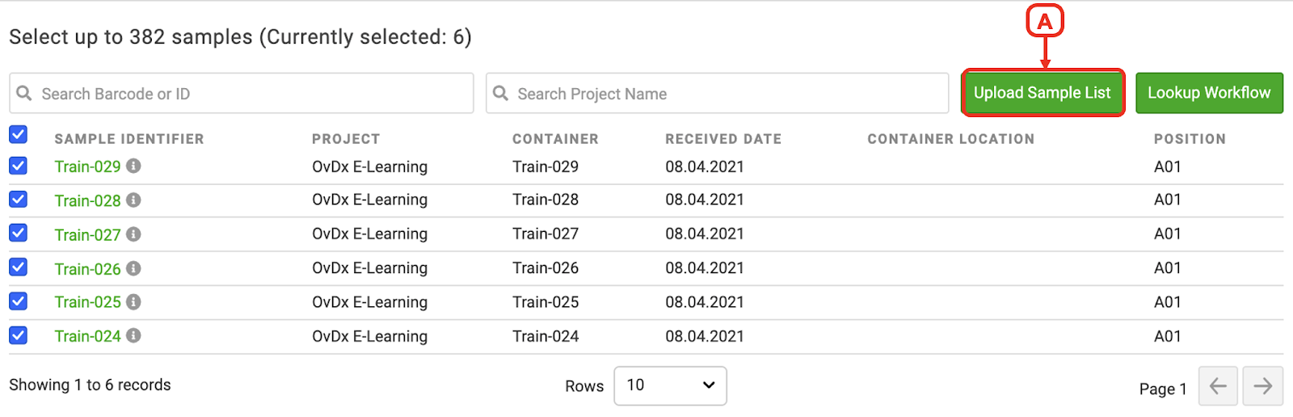Open the Train-027 sample link
This screenshot has height=417, width=1293.
point(87,234)
